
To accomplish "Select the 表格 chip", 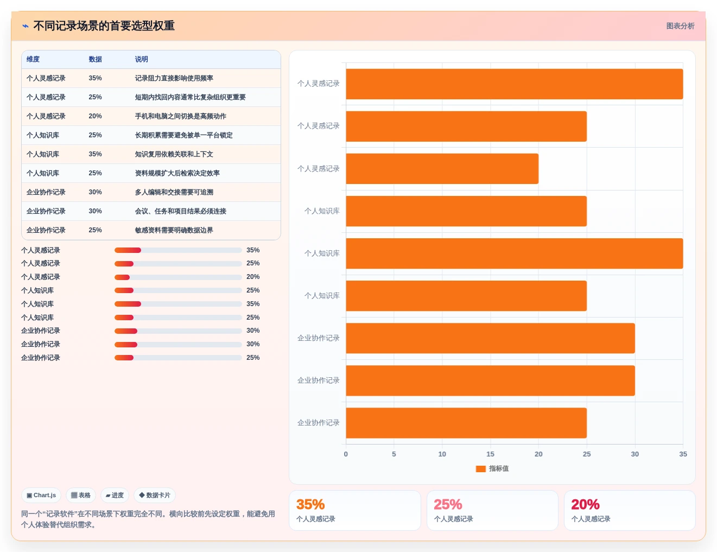I will tap(81, 496).
